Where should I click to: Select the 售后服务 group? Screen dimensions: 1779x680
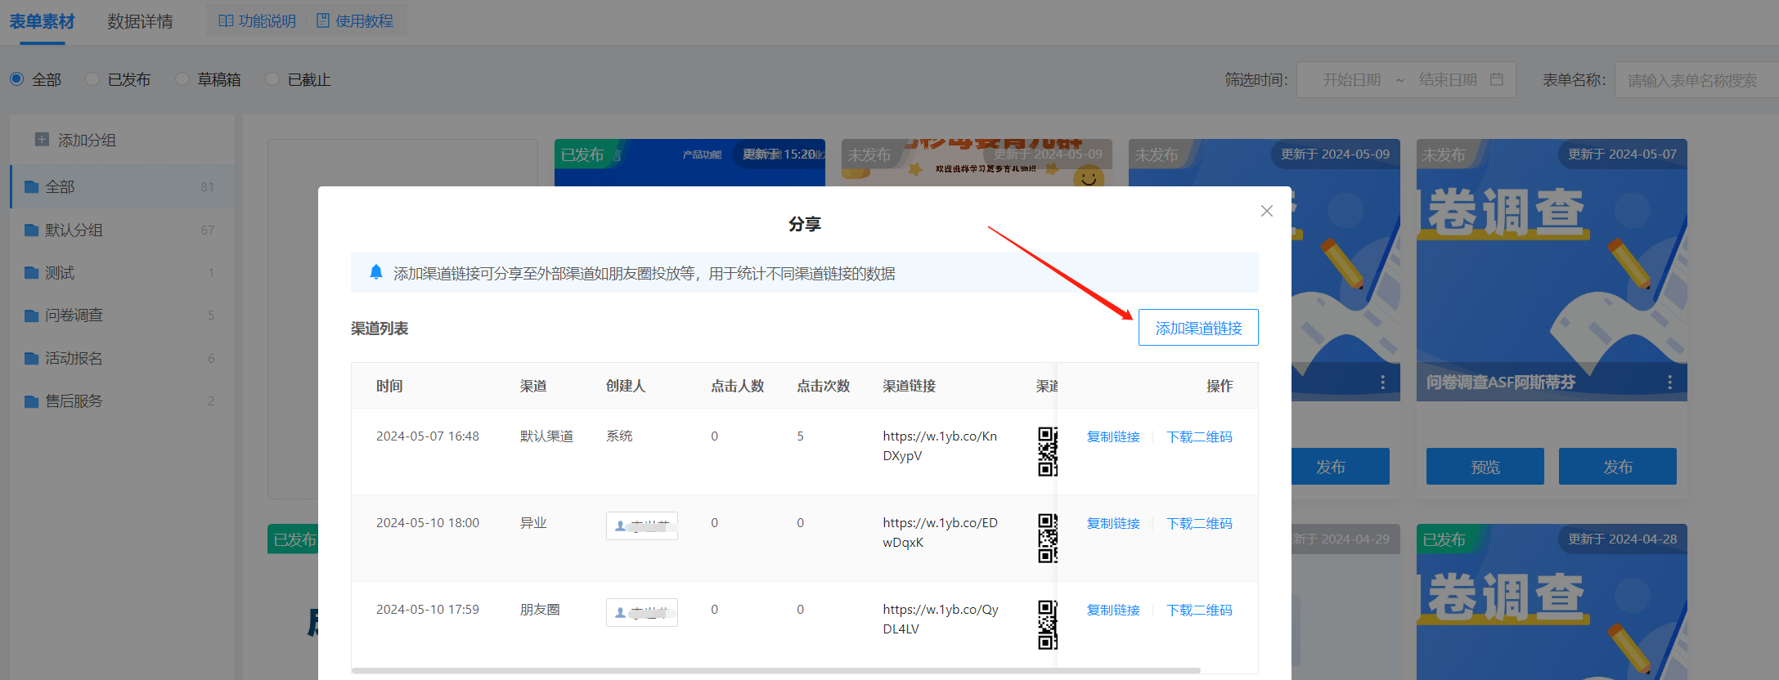(122, 400)
